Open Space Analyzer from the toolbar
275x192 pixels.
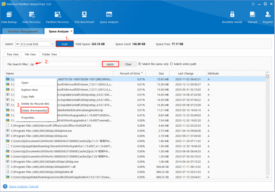pos(109,17)
